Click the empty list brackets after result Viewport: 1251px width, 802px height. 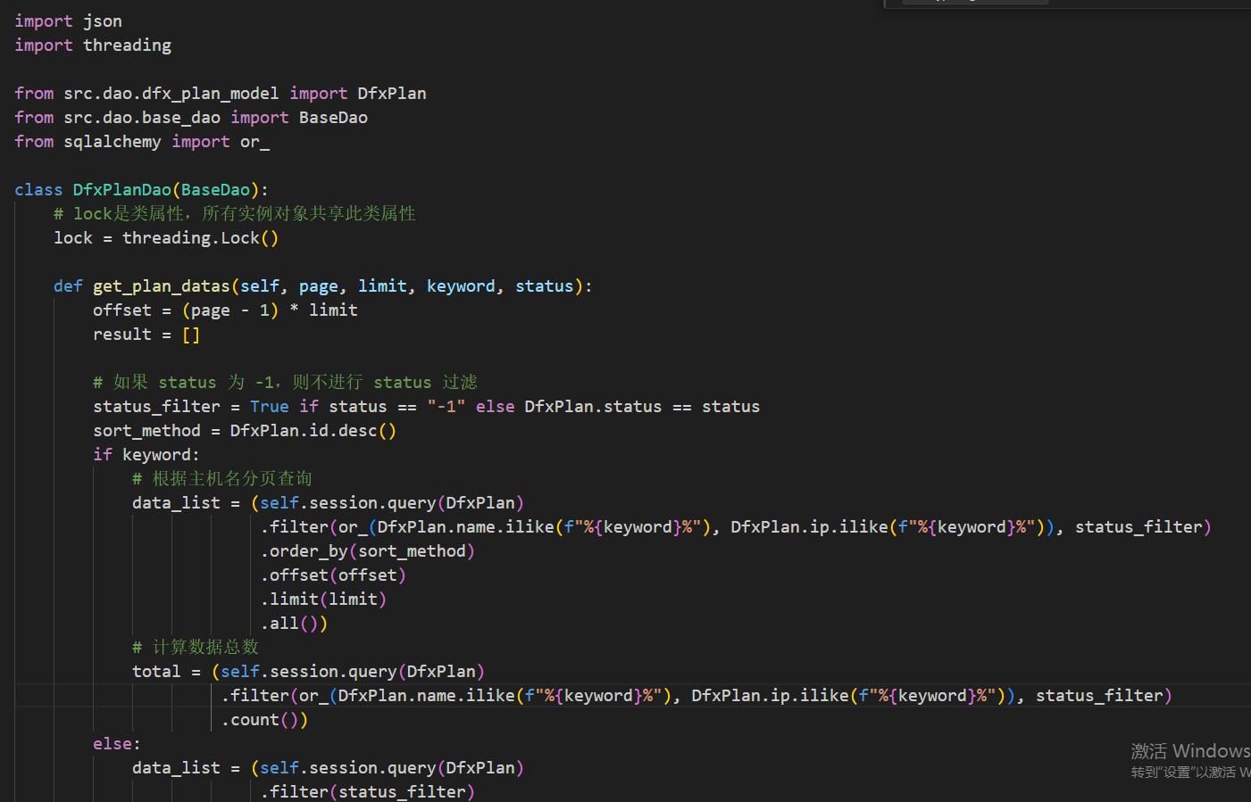click(191, 335)
